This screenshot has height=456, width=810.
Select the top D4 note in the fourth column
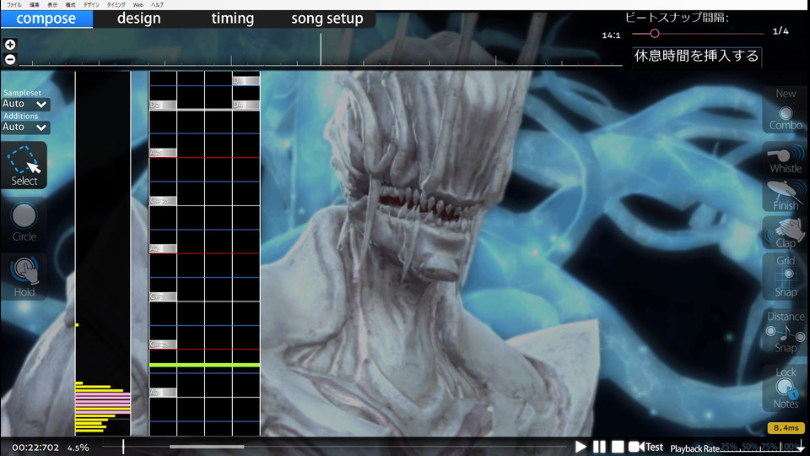(246, 81)
